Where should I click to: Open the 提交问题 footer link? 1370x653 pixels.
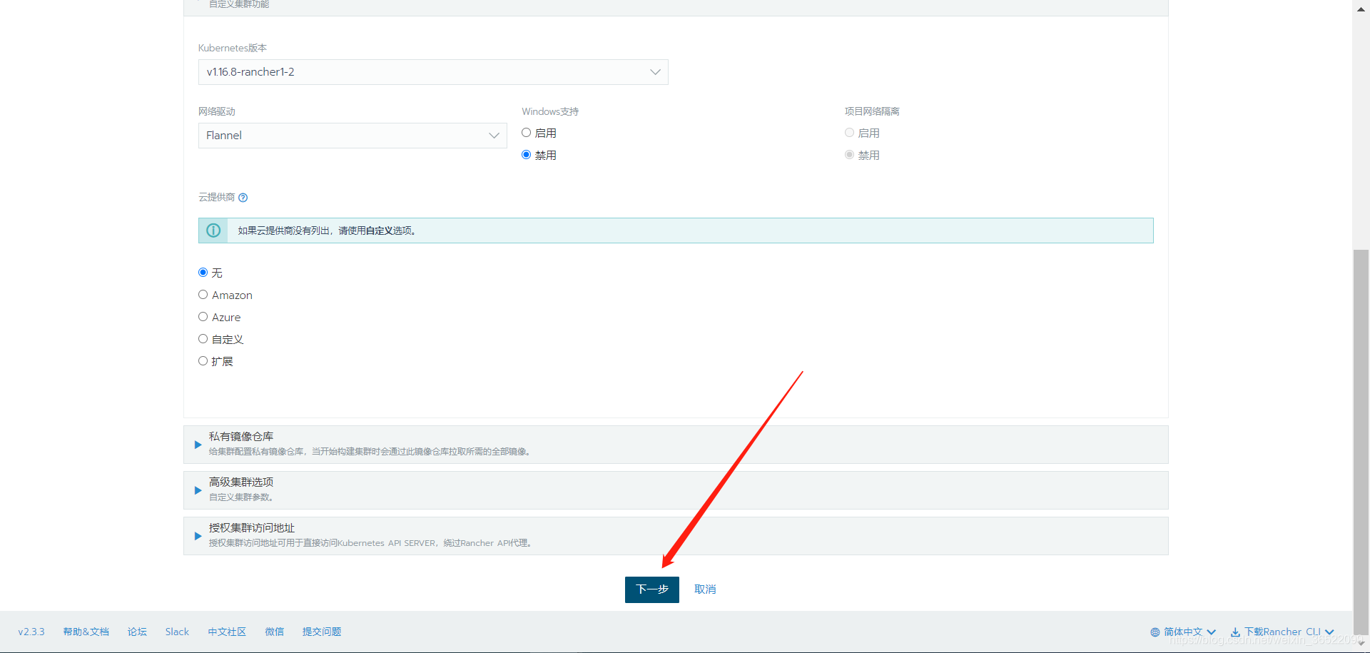(x=322, y=632)
